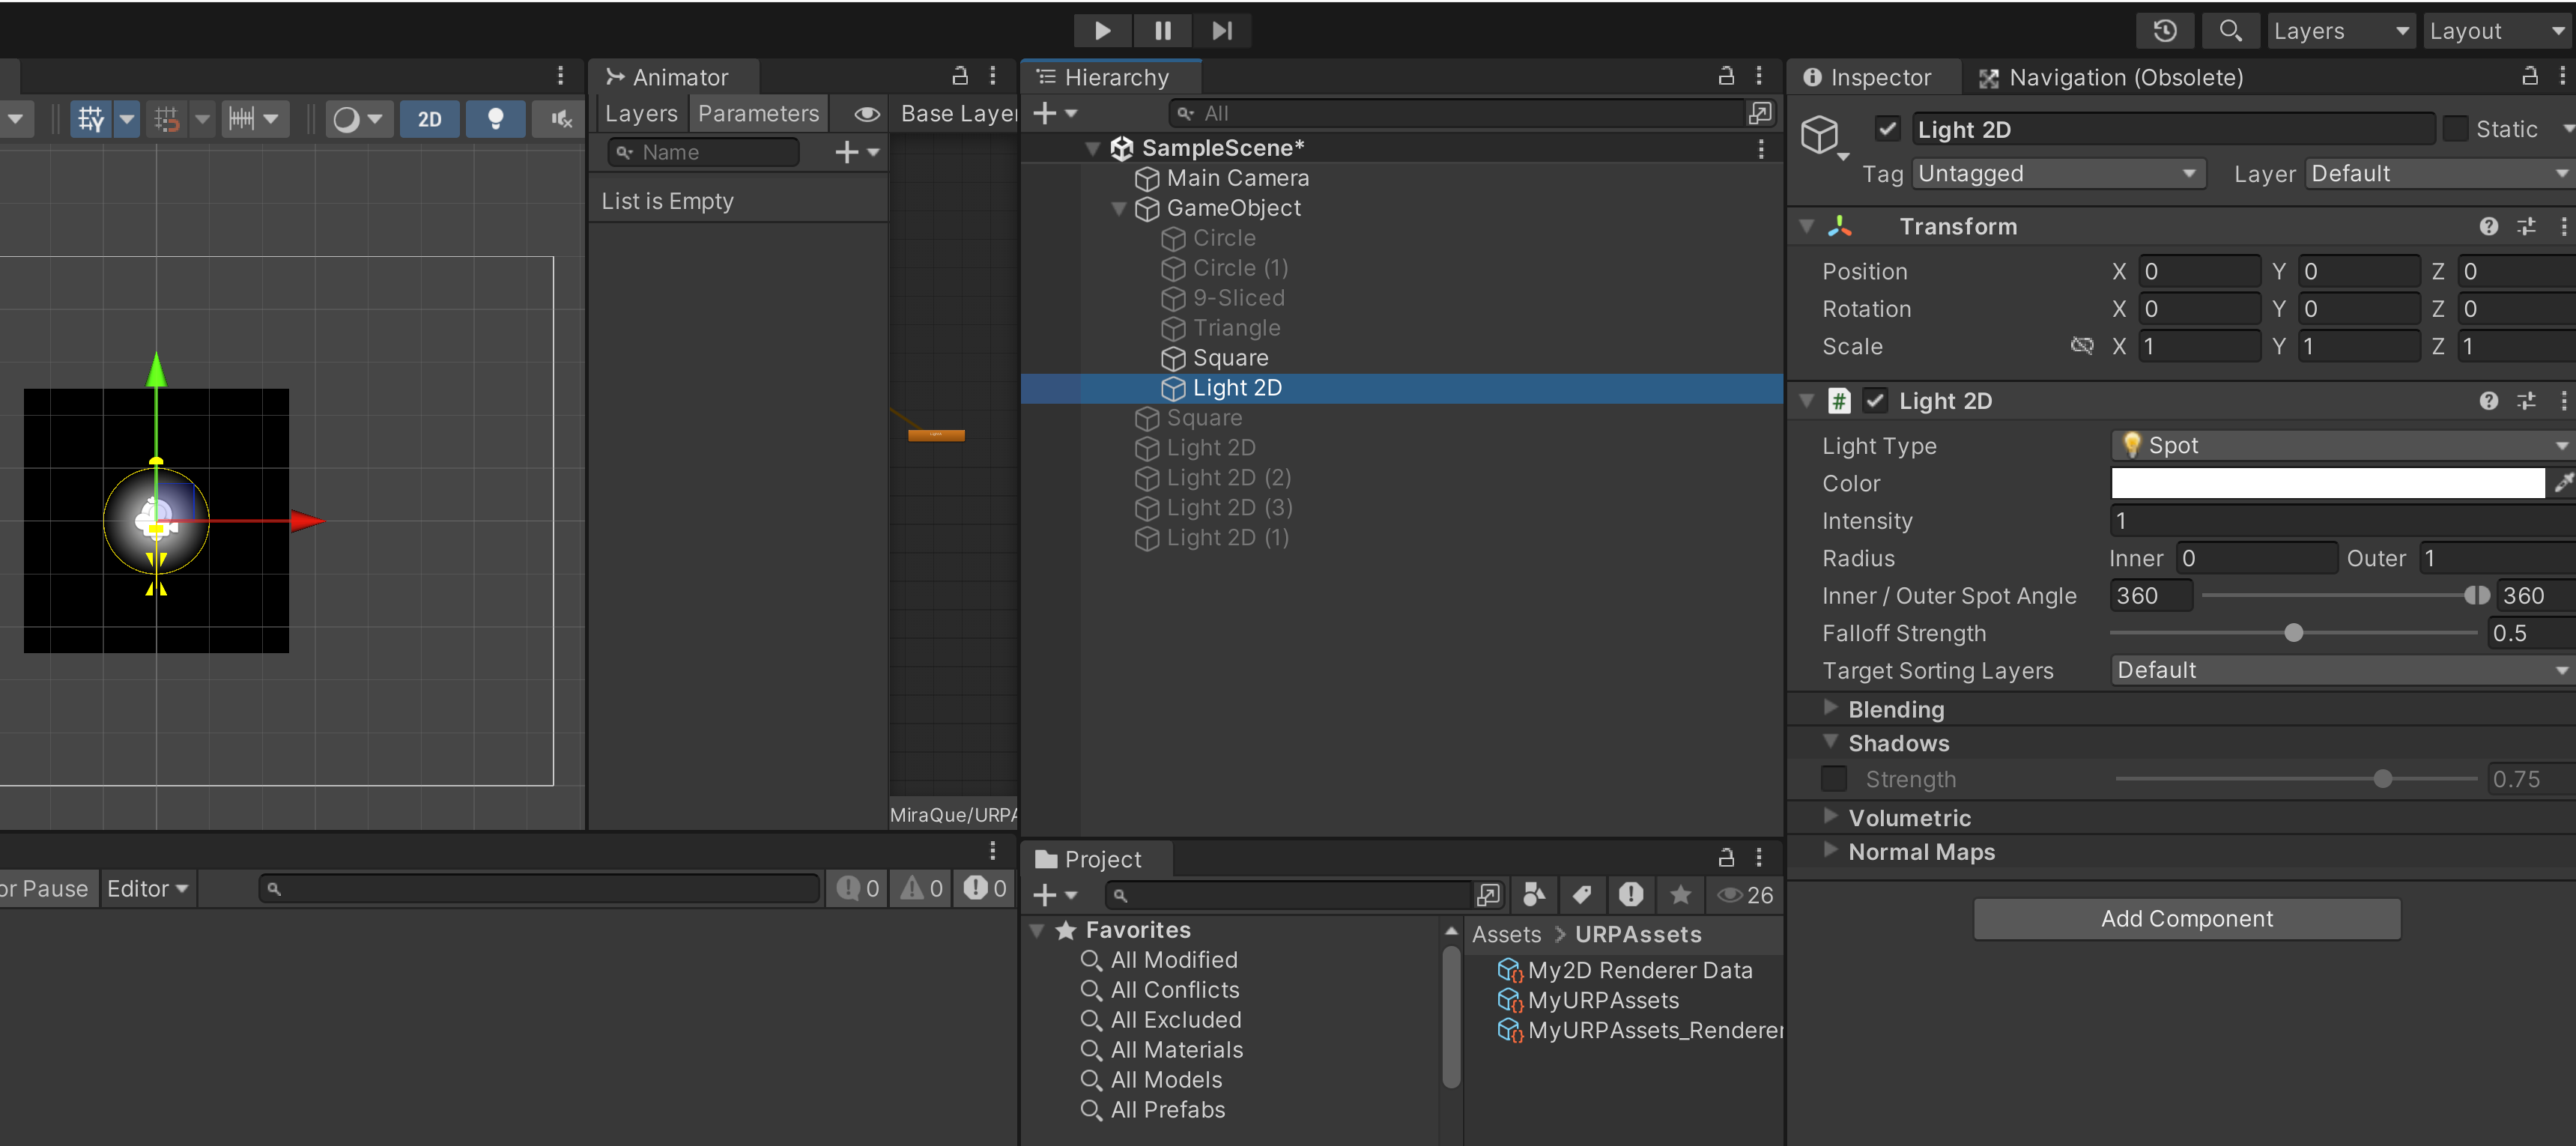Screen dimensions: 2576x1146
Task: Toggle Animator layer visibility eye
Action: click(866, 114)
